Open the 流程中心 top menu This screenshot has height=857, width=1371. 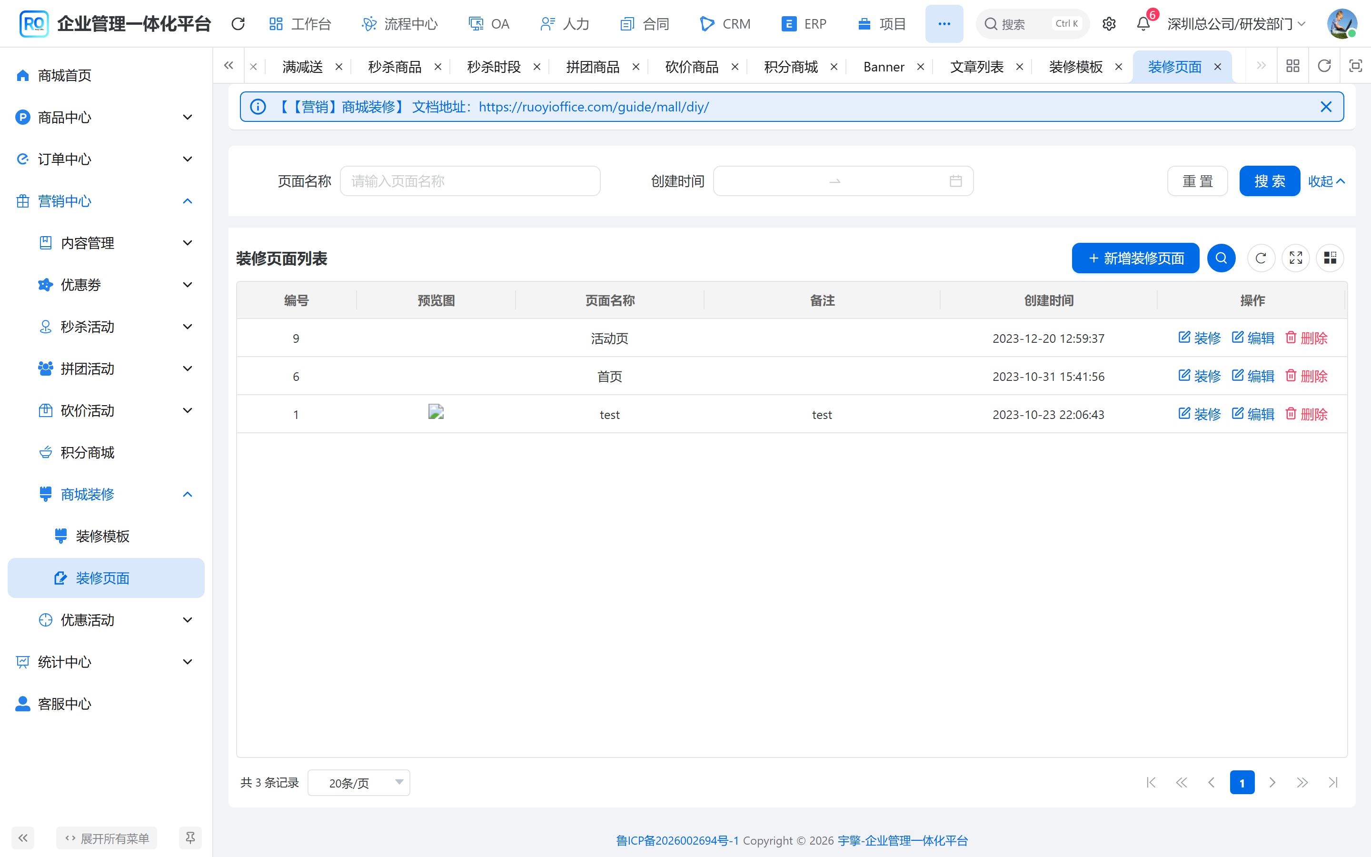400,24
